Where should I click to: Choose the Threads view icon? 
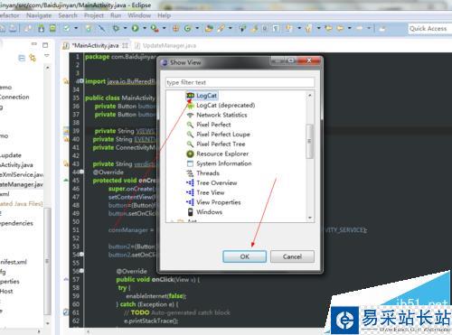click(190, 173)
